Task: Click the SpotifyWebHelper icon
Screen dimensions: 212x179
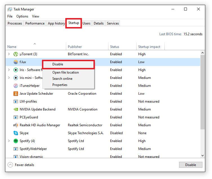Action: pos(16,149)
